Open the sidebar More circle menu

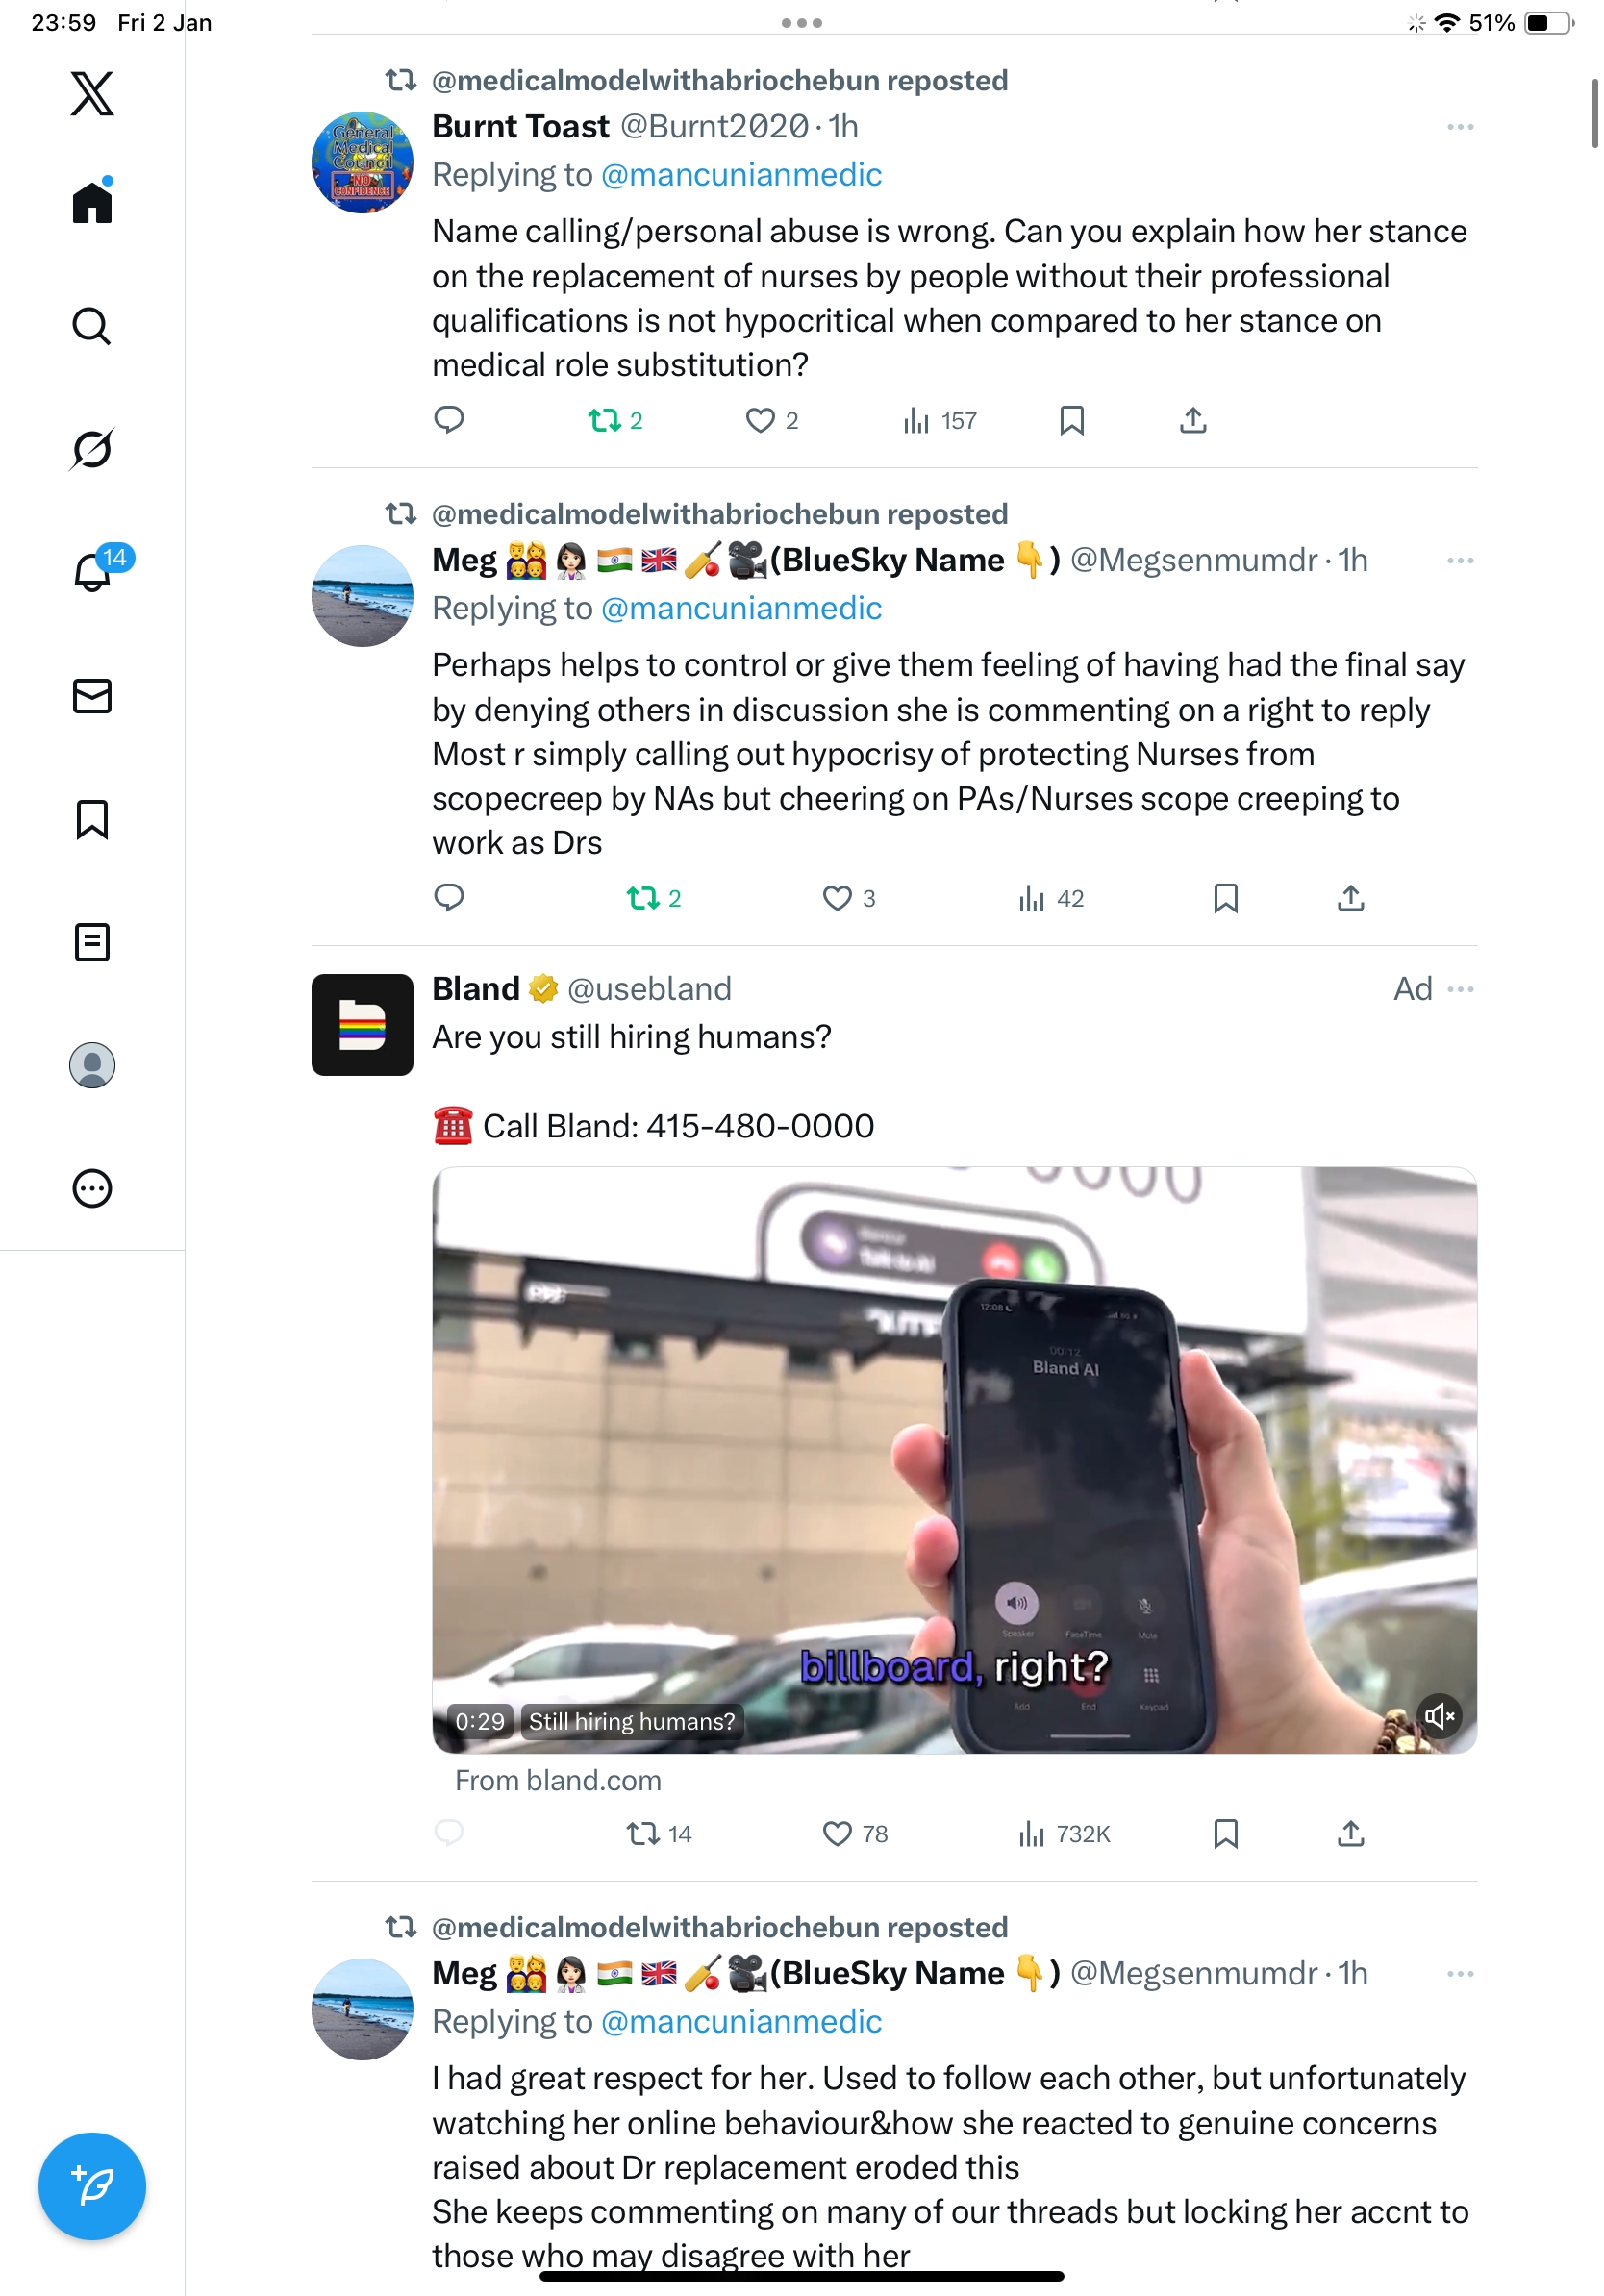point(92,1188)
